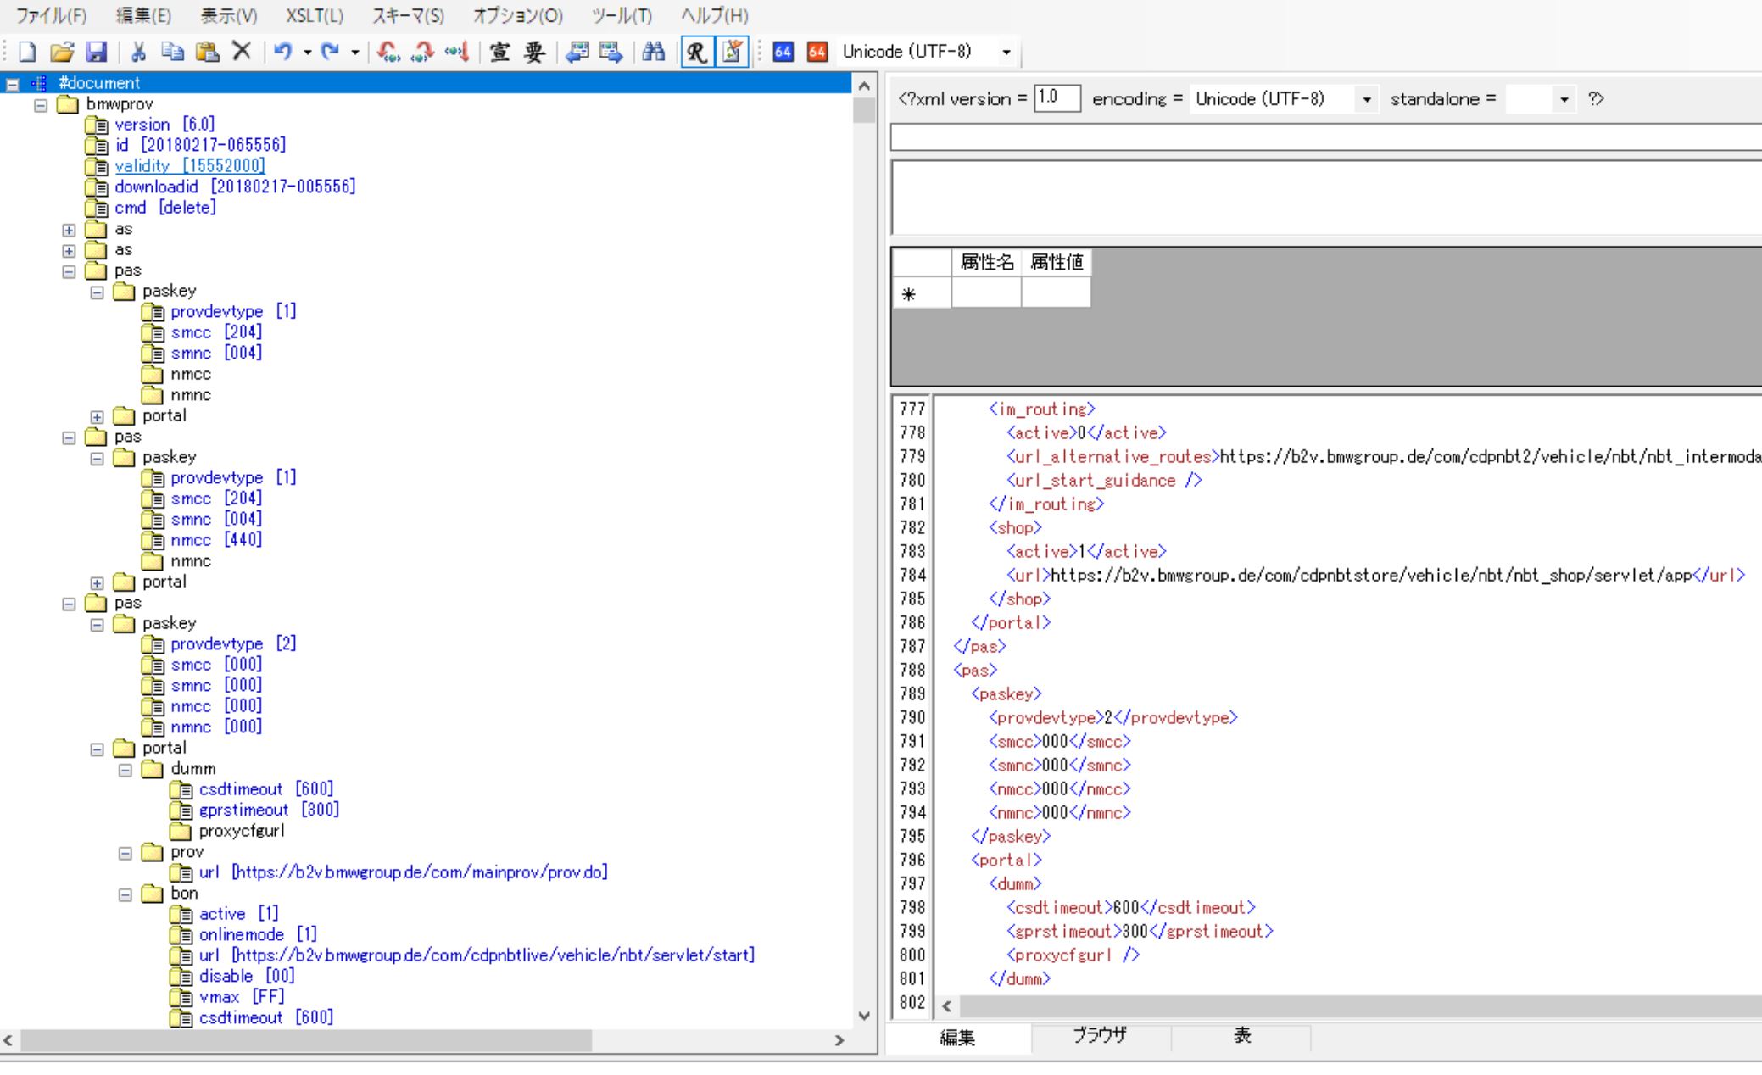Viewport: 1762px width, 1075px height.
Task: Toggle the pinned document toolbar button
Action: pyautogui.click(x=732, y=52)
